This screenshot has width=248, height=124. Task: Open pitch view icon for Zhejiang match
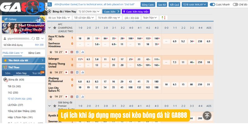coord(72,97)
